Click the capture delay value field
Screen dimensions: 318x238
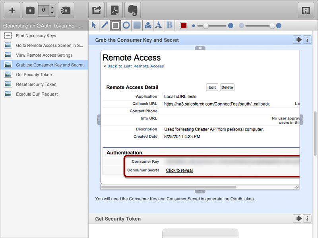(43, 10)
